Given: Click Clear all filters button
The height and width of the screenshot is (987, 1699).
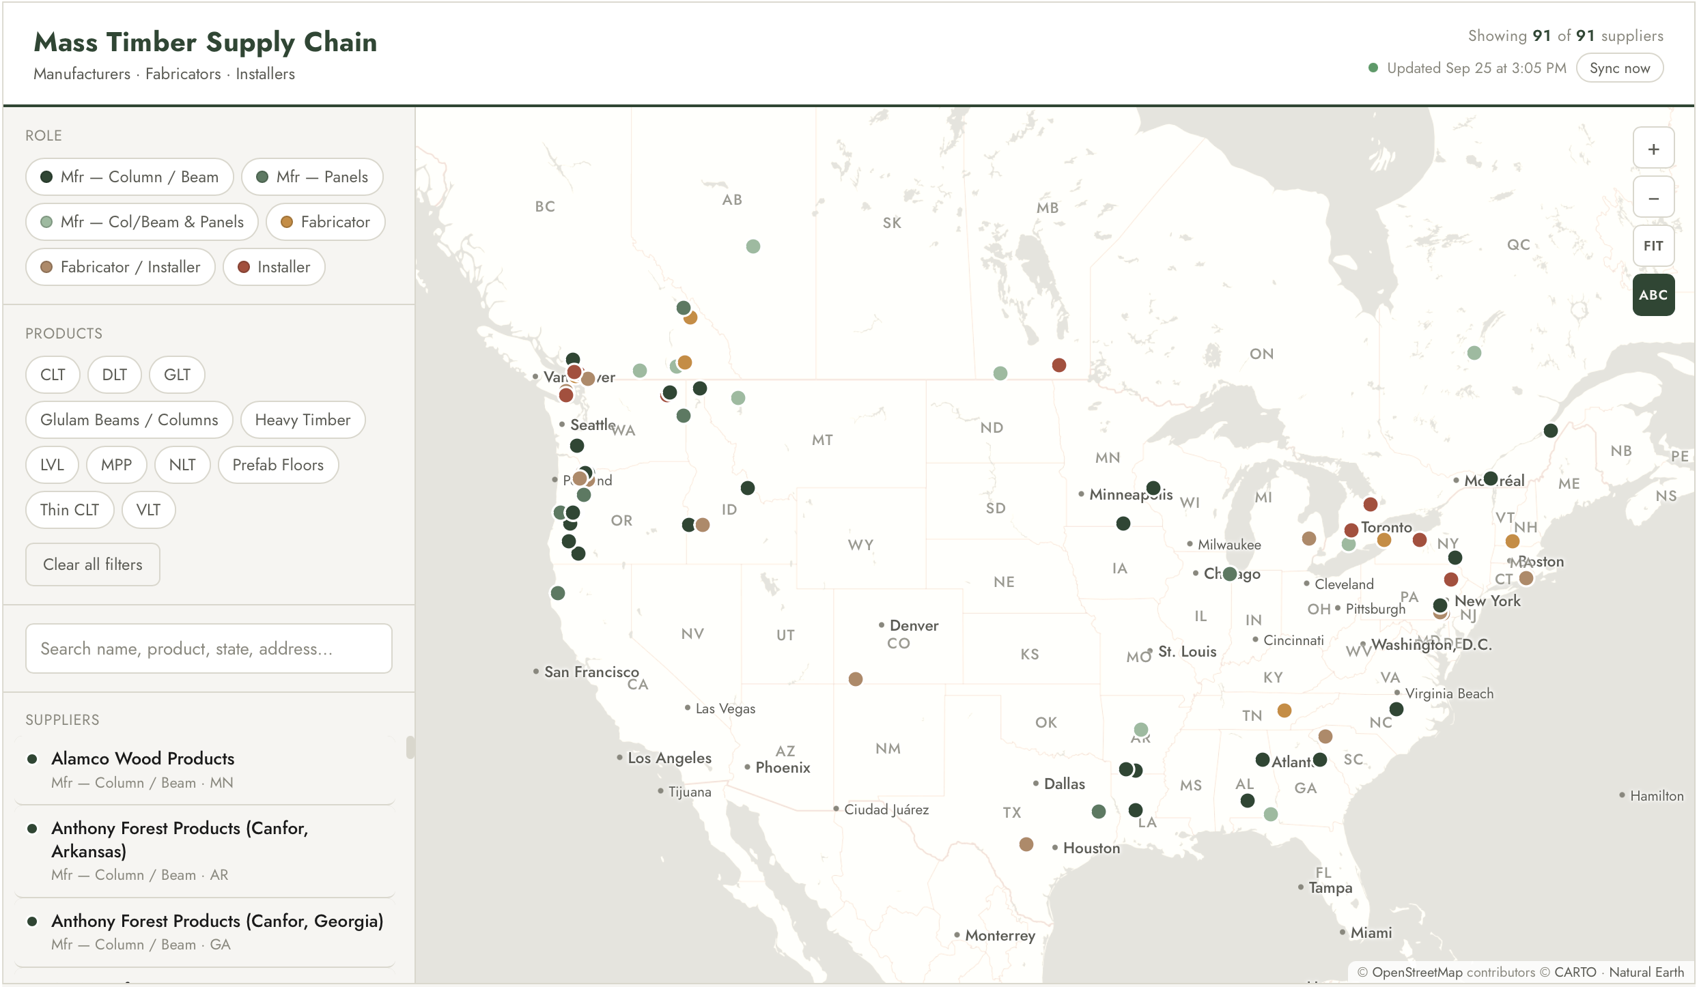Looking at the screenshot, I should click(93, 564).
